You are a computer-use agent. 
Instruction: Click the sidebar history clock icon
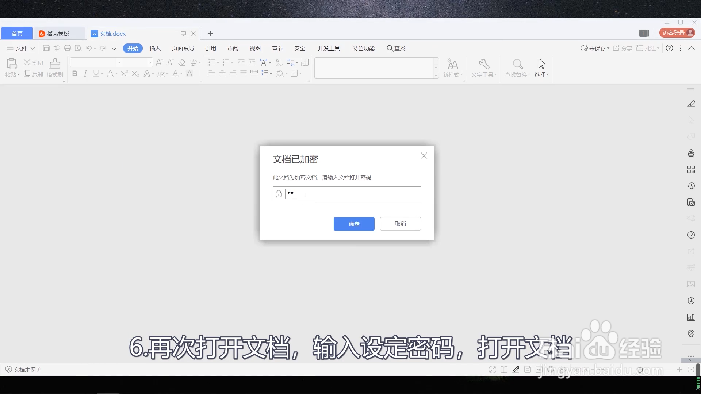(691, 186)
